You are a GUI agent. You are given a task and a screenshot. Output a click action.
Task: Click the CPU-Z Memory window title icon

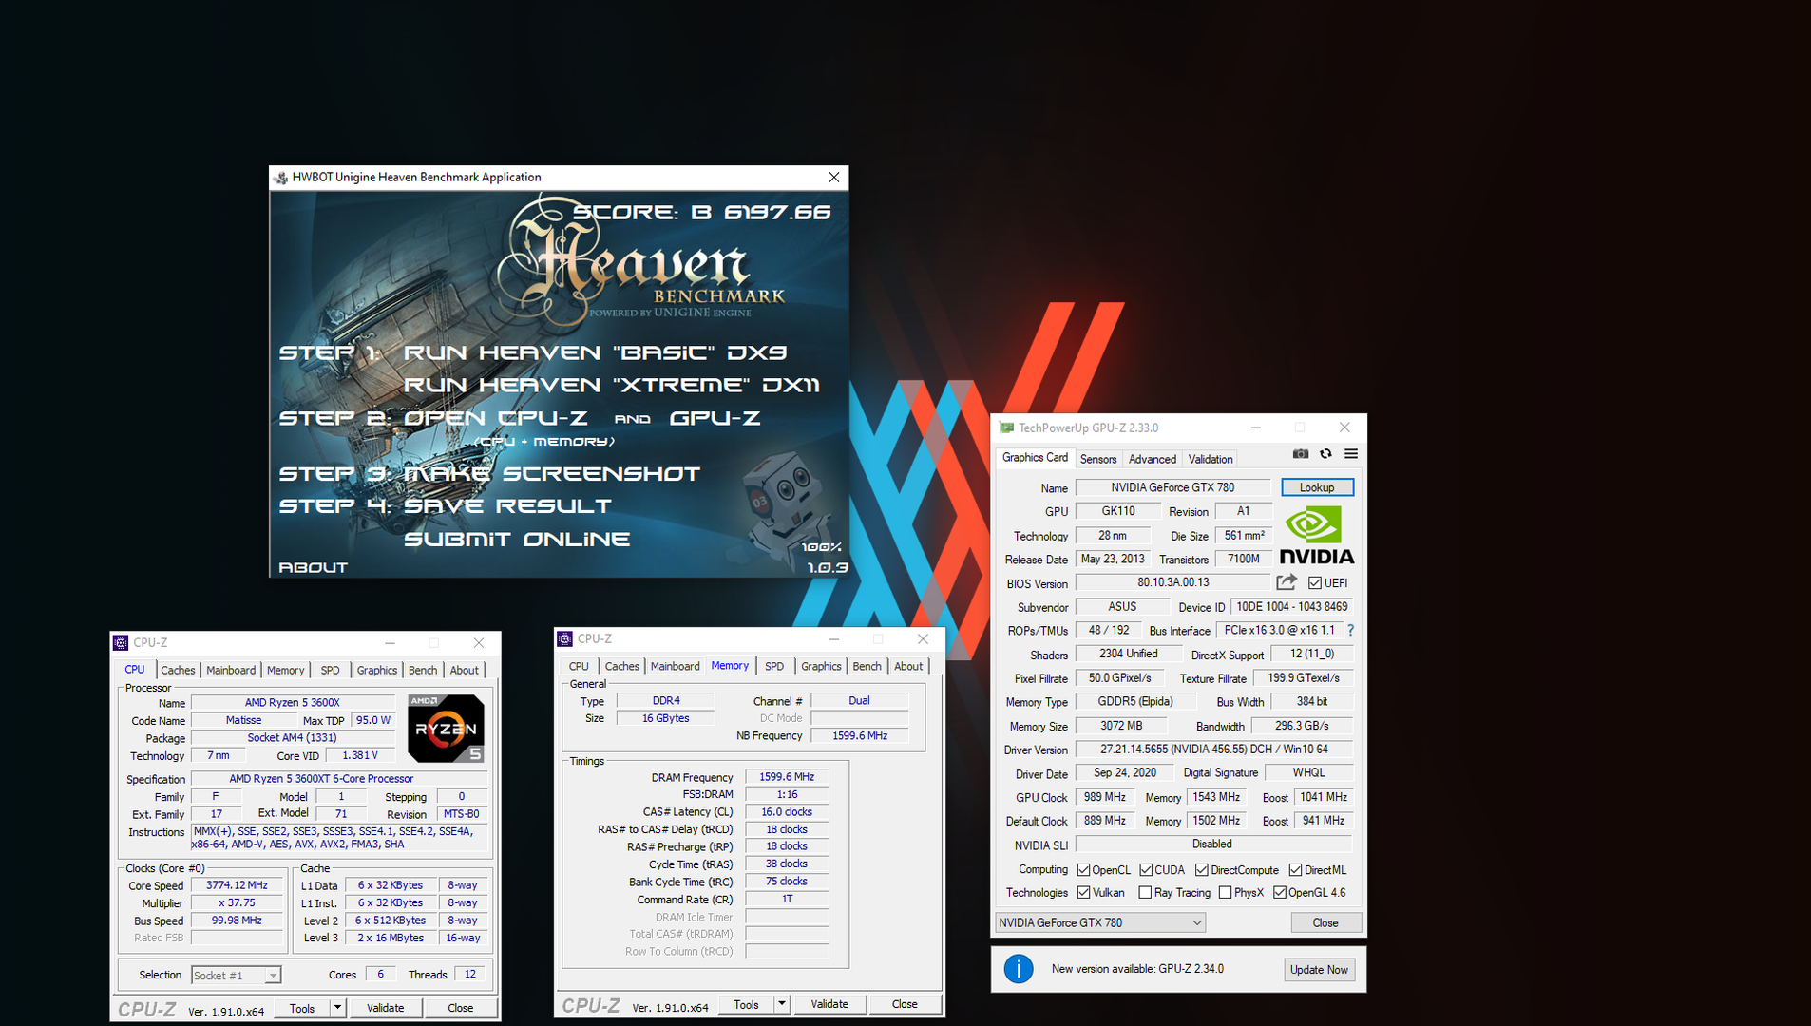[x=565, y=639]
